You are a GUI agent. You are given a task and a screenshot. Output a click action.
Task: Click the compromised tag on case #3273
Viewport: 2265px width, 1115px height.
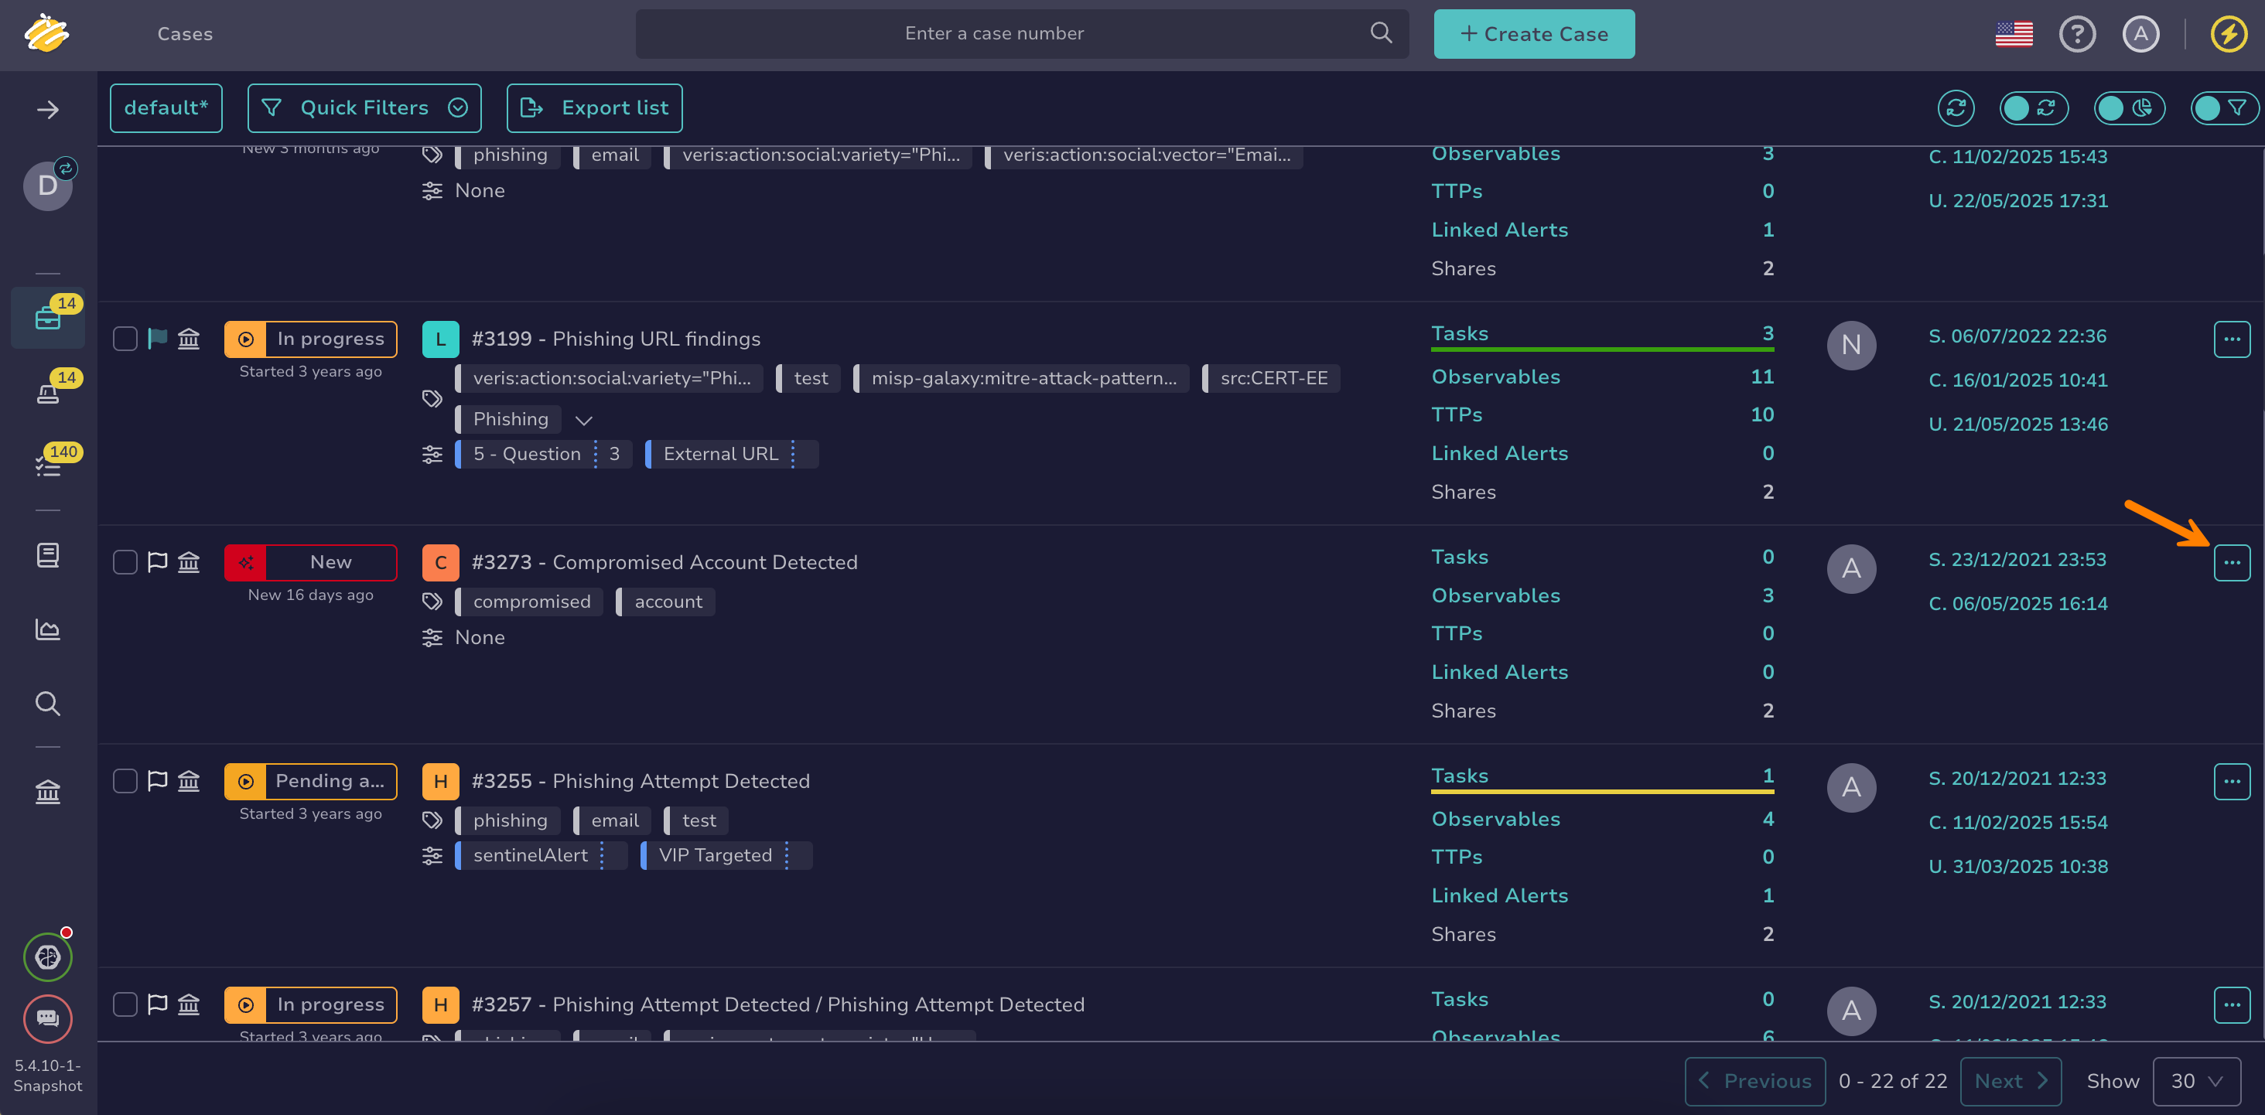coord(530,602)
